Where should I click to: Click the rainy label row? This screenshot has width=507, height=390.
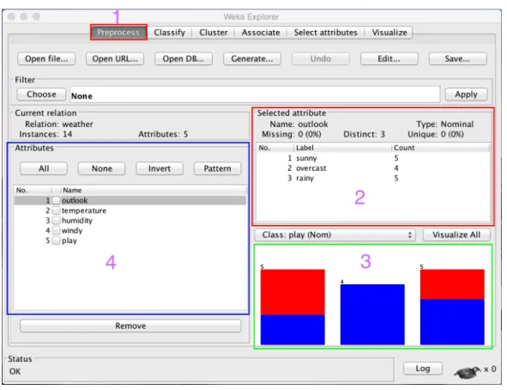(x=373, y=179)
